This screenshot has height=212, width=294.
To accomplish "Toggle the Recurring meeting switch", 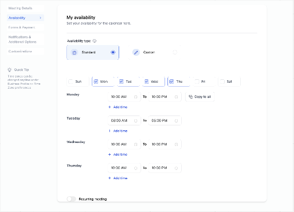I will (x=71, y=199).
